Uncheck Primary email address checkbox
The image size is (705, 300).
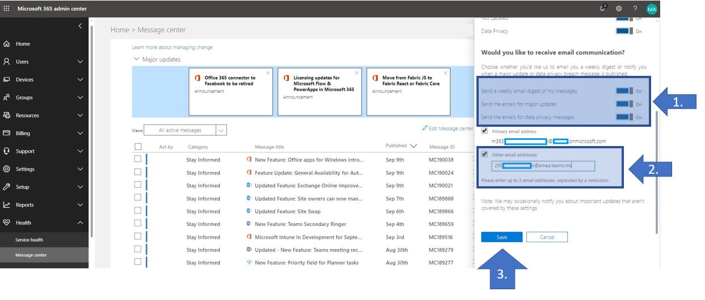click(x=484, y=131)
